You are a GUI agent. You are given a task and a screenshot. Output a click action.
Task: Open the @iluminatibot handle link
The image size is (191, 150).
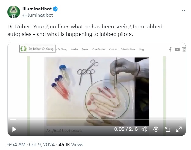38,15
